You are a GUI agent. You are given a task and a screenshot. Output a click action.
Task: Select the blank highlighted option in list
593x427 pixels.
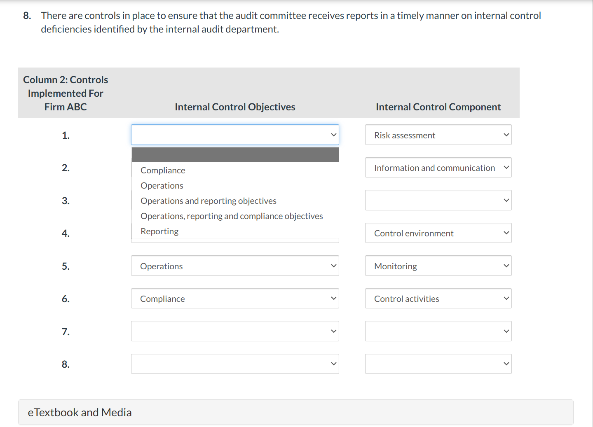235,155
